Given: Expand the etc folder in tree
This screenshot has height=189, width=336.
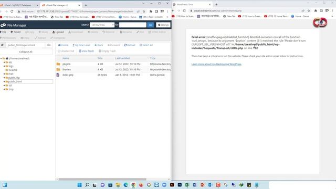Looking at the screenshot, I should pyautogui.click(x=4, y=62).
